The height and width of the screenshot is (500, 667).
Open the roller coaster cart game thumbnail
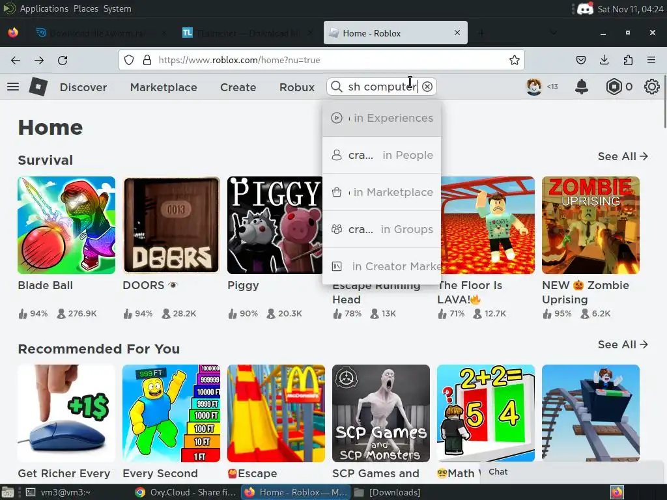coord(590,413)
